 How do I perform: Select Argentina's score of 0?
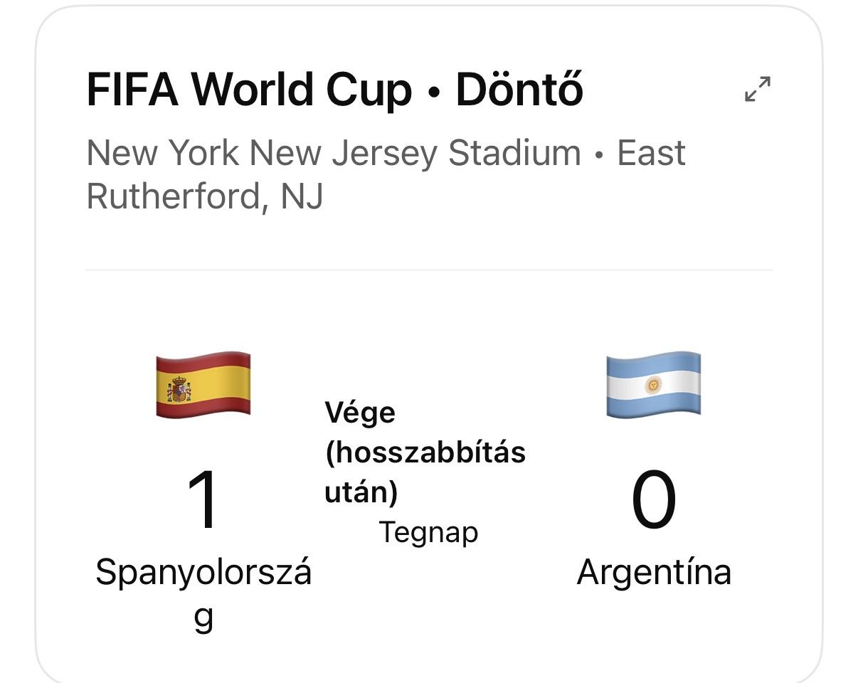pyautogui.click(x=654, y=502)
